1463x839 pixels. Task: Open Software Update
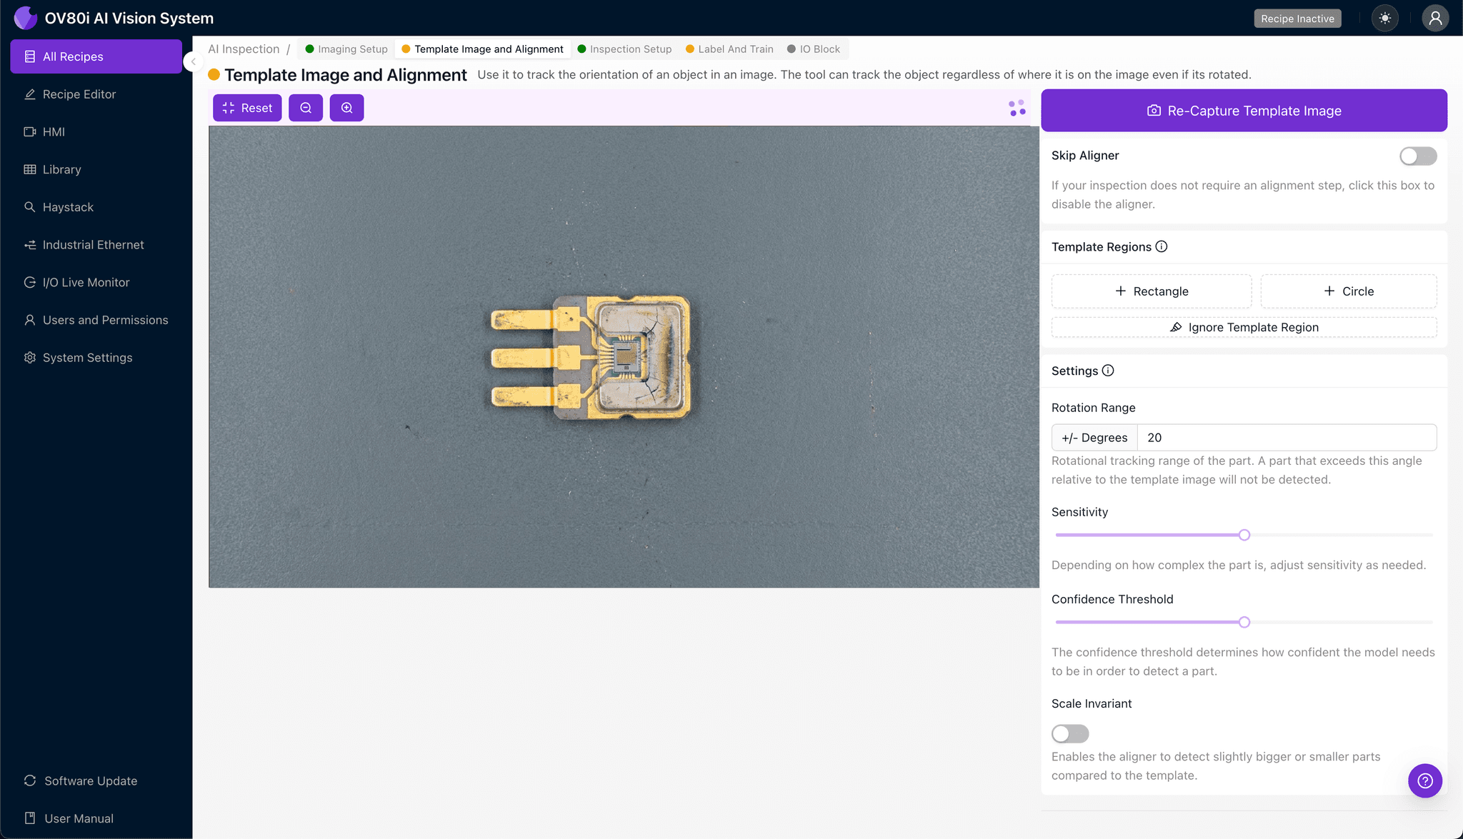(96, 780)
